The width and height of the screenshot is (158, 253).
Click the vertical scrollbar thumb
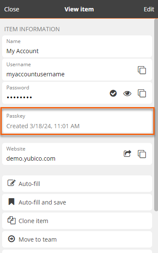156,115
